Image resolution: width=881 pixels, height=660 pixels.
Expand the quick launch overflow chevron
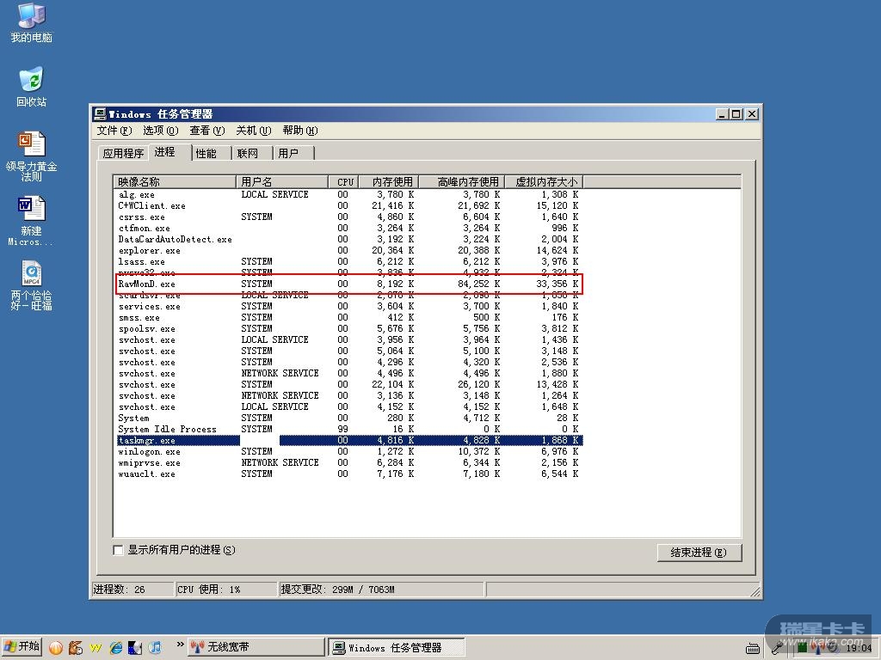tap(181, 645)
